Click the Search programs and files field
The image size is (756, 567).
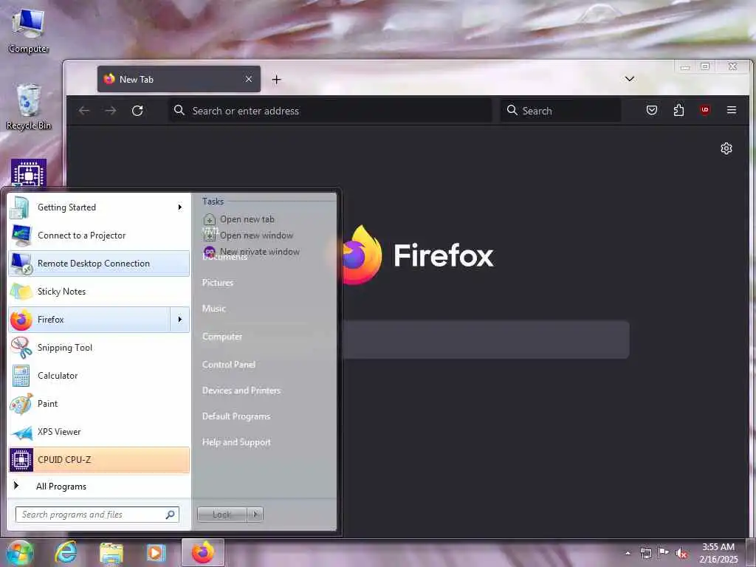coord(97,515)
